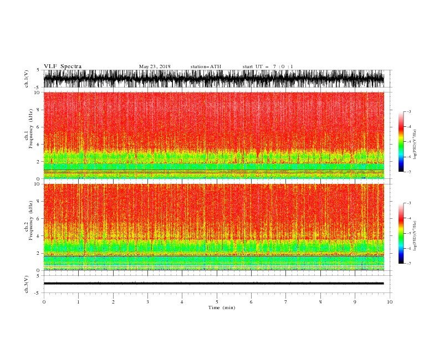Screen dimensions: 439x339
Task: Click the "-3" label on ch.2 color scale
Action: tap(409, 203)
